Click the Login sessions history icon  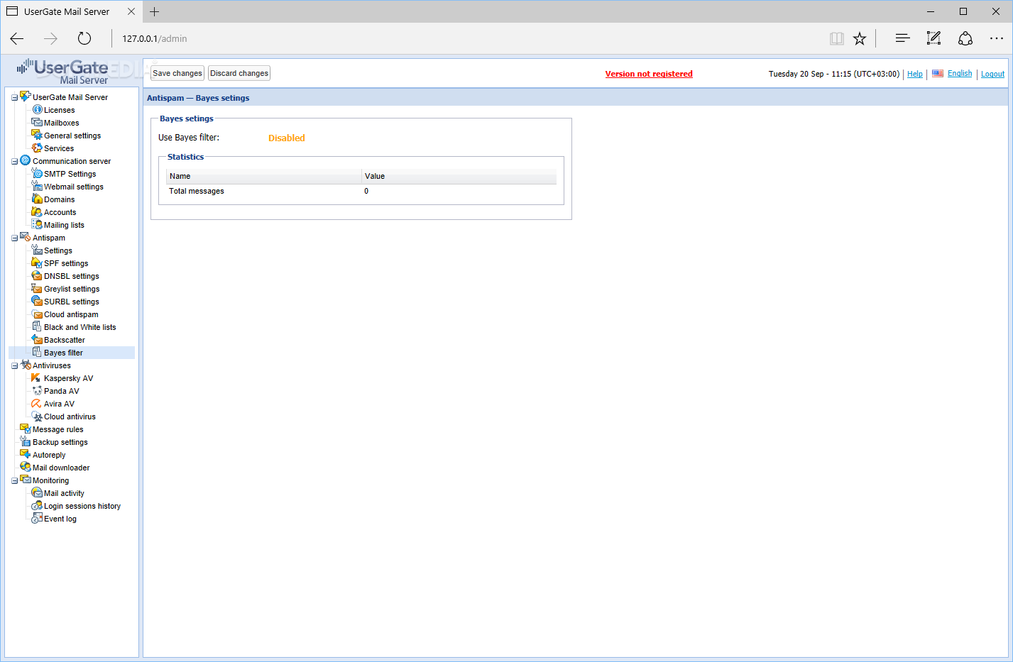[37, 505]
